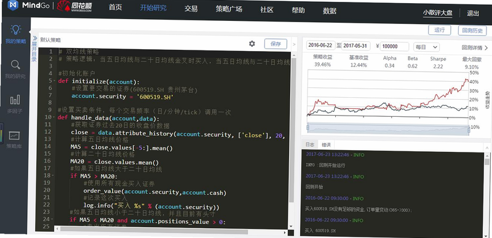This screenshot has width=492, height=238.
Task: Click editor scroll down arrow
Action: 291,226
